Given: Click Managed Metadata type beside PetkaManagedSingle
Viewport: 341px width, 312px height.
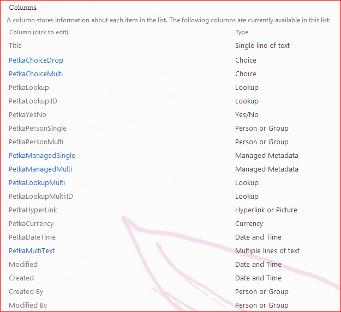Looking at the screenshot, I should tap(267, 156).
